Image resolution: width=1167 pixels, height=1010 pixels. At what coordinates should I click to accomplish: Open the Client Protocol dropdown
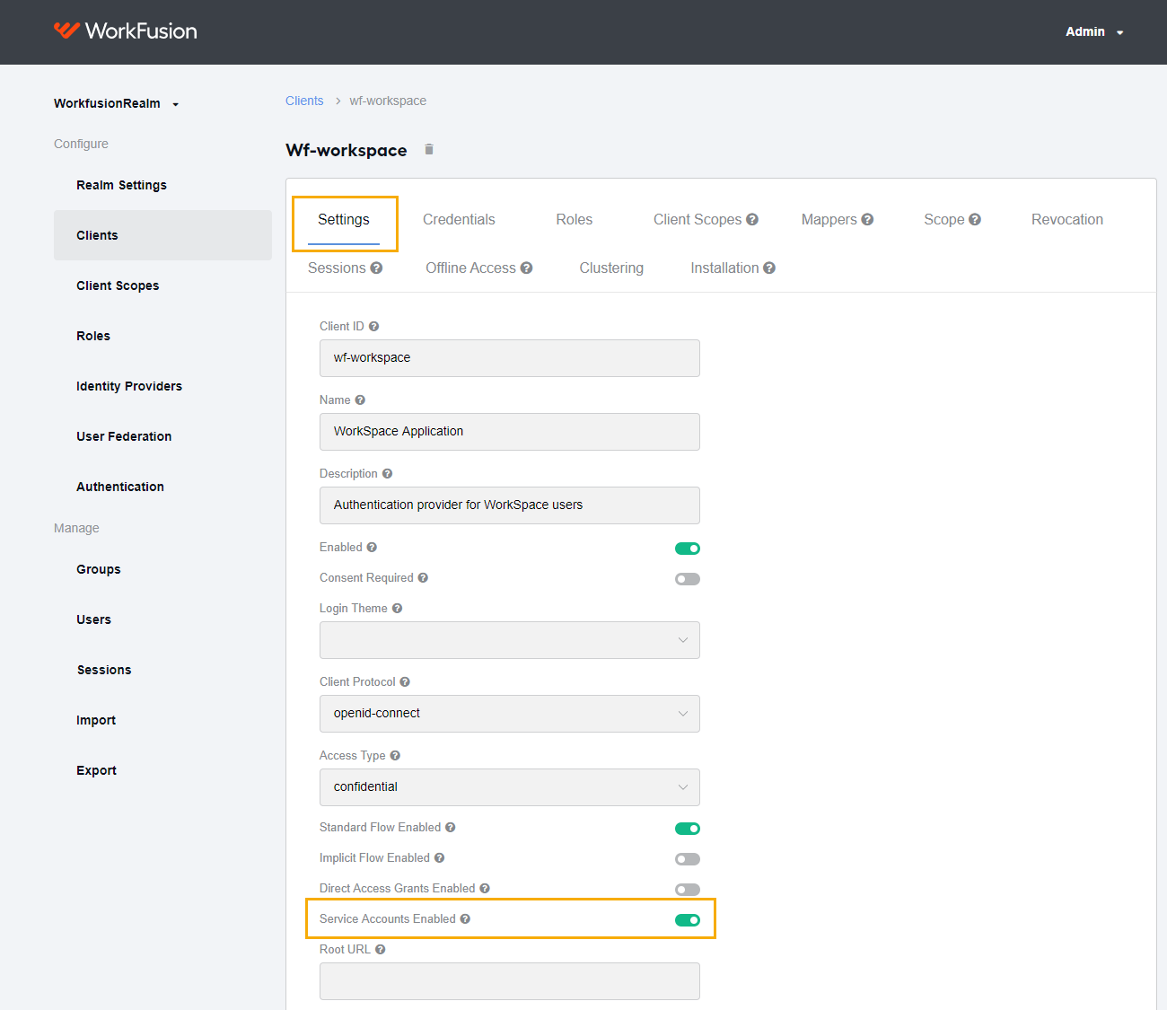[510, 714]
